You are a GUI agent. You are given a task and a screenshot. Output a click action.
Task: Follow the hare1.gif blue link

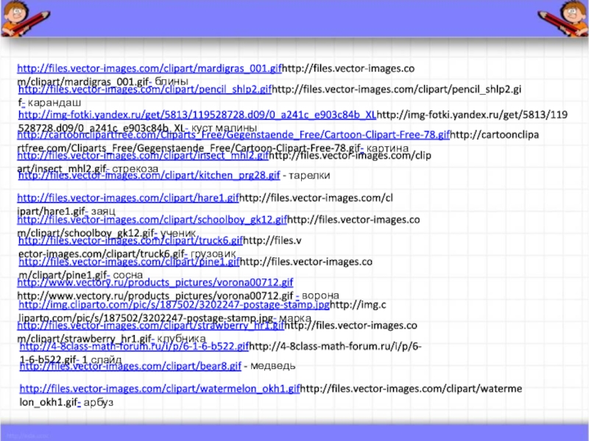(128, 198)
